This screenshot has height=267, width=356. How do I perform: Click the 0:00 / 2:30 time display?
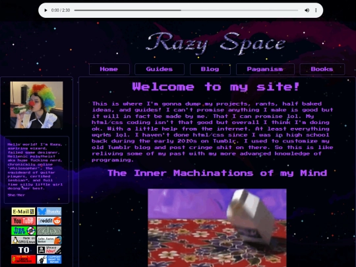tap(61, 10)
